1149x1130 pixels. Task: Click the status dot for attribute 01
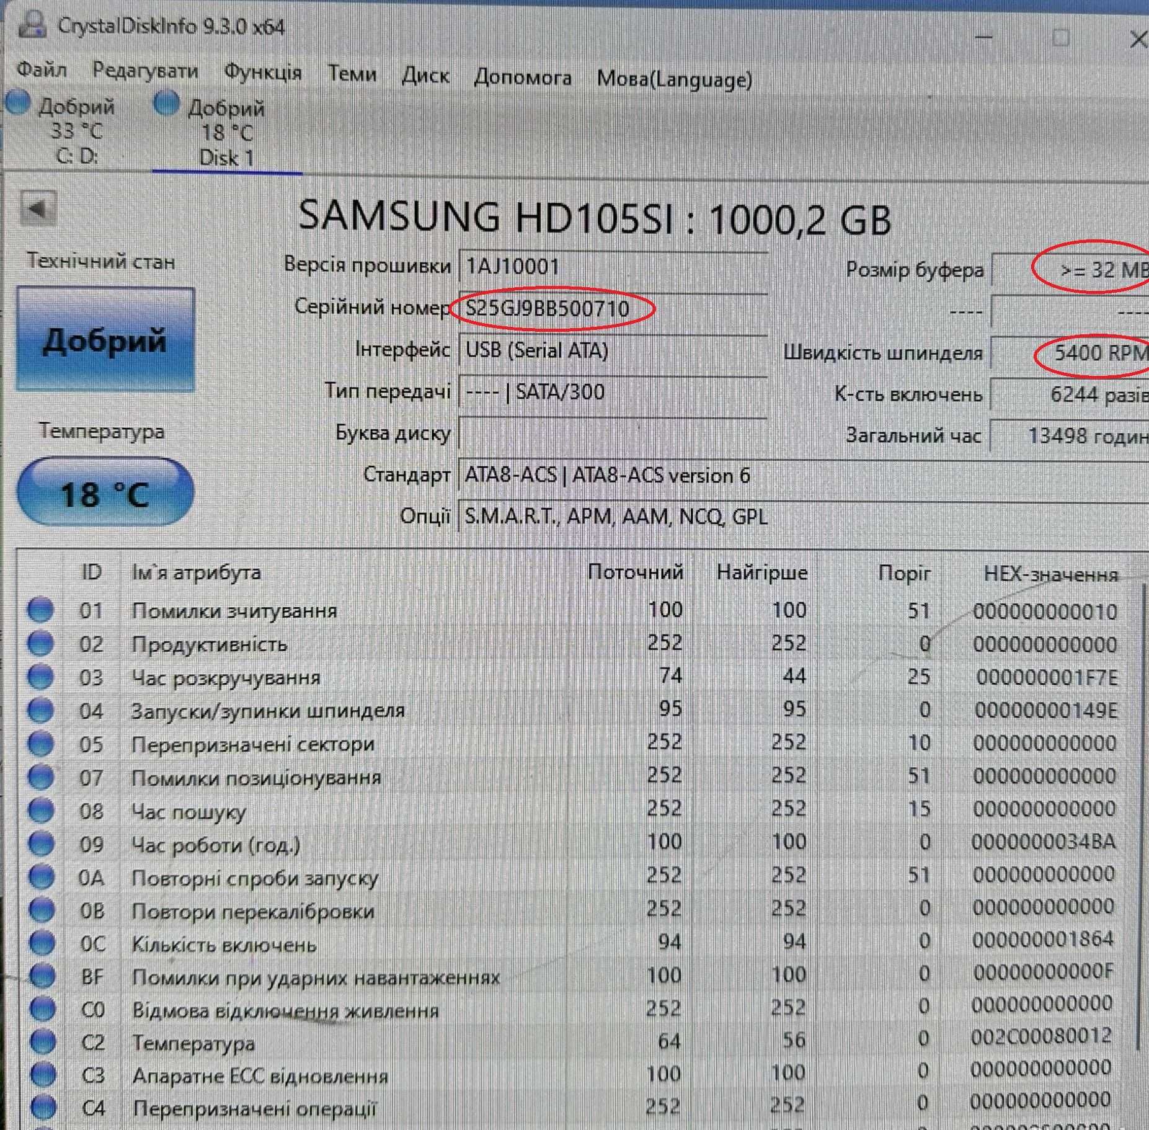point(41,610)
